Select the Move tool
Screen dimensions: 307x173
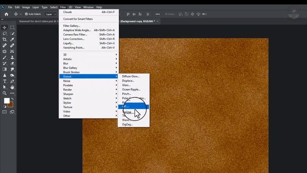point(4,27)
